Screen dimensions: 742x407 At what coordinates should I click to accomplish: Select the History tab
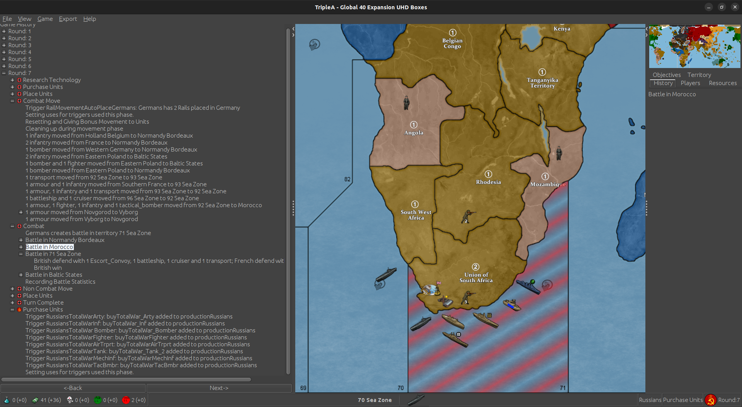click(663, 83)
